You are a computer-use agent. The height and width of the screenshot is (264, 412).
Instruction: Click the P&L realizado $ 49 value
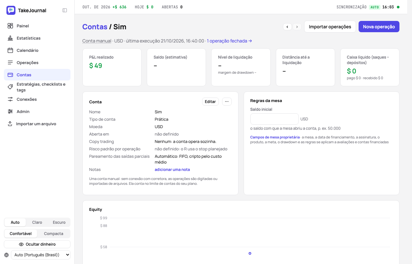[96, 66]
